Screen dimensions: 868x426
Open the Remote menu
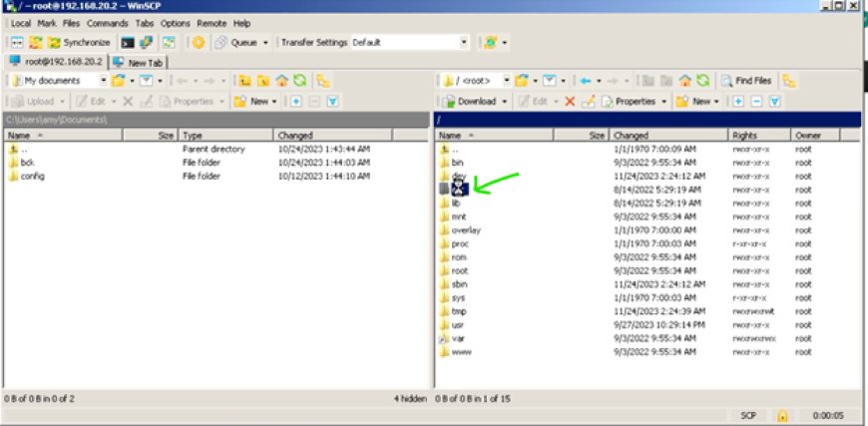point(212,23)
